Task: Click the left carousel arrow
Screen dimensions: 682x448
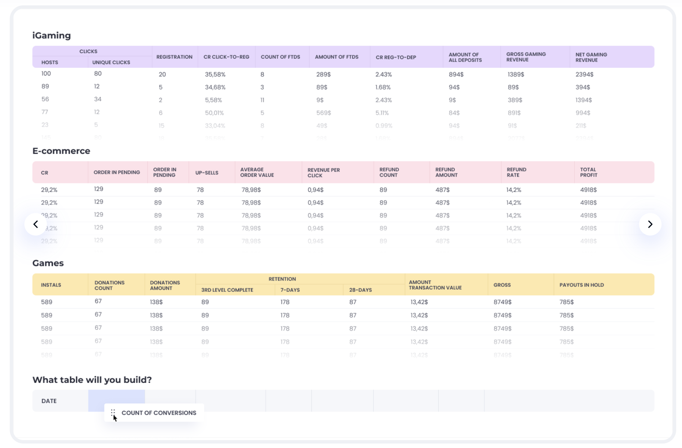Action: [36, 224]
